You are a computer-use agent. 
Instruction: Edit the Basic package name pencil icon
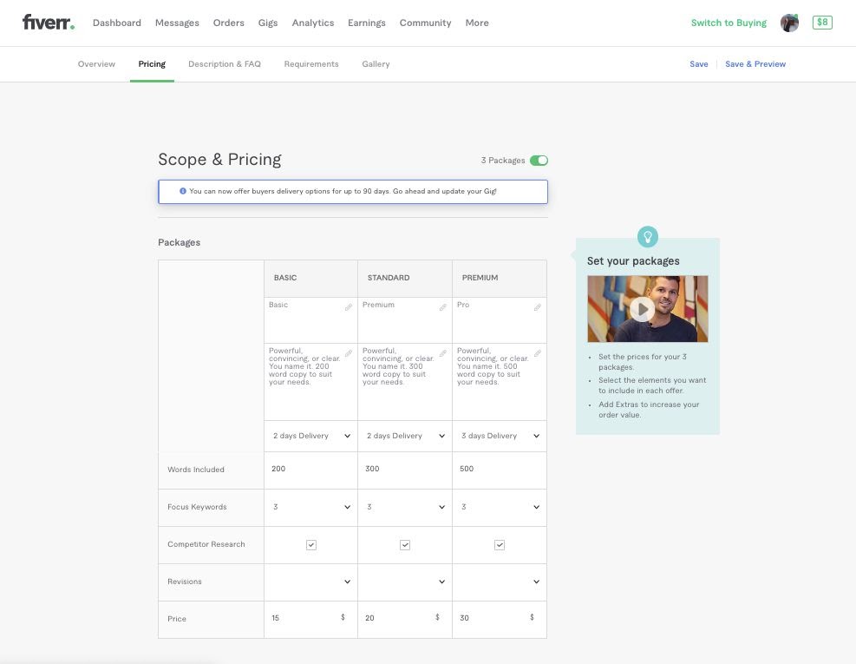pyautogui.click(x=349, y=307)
